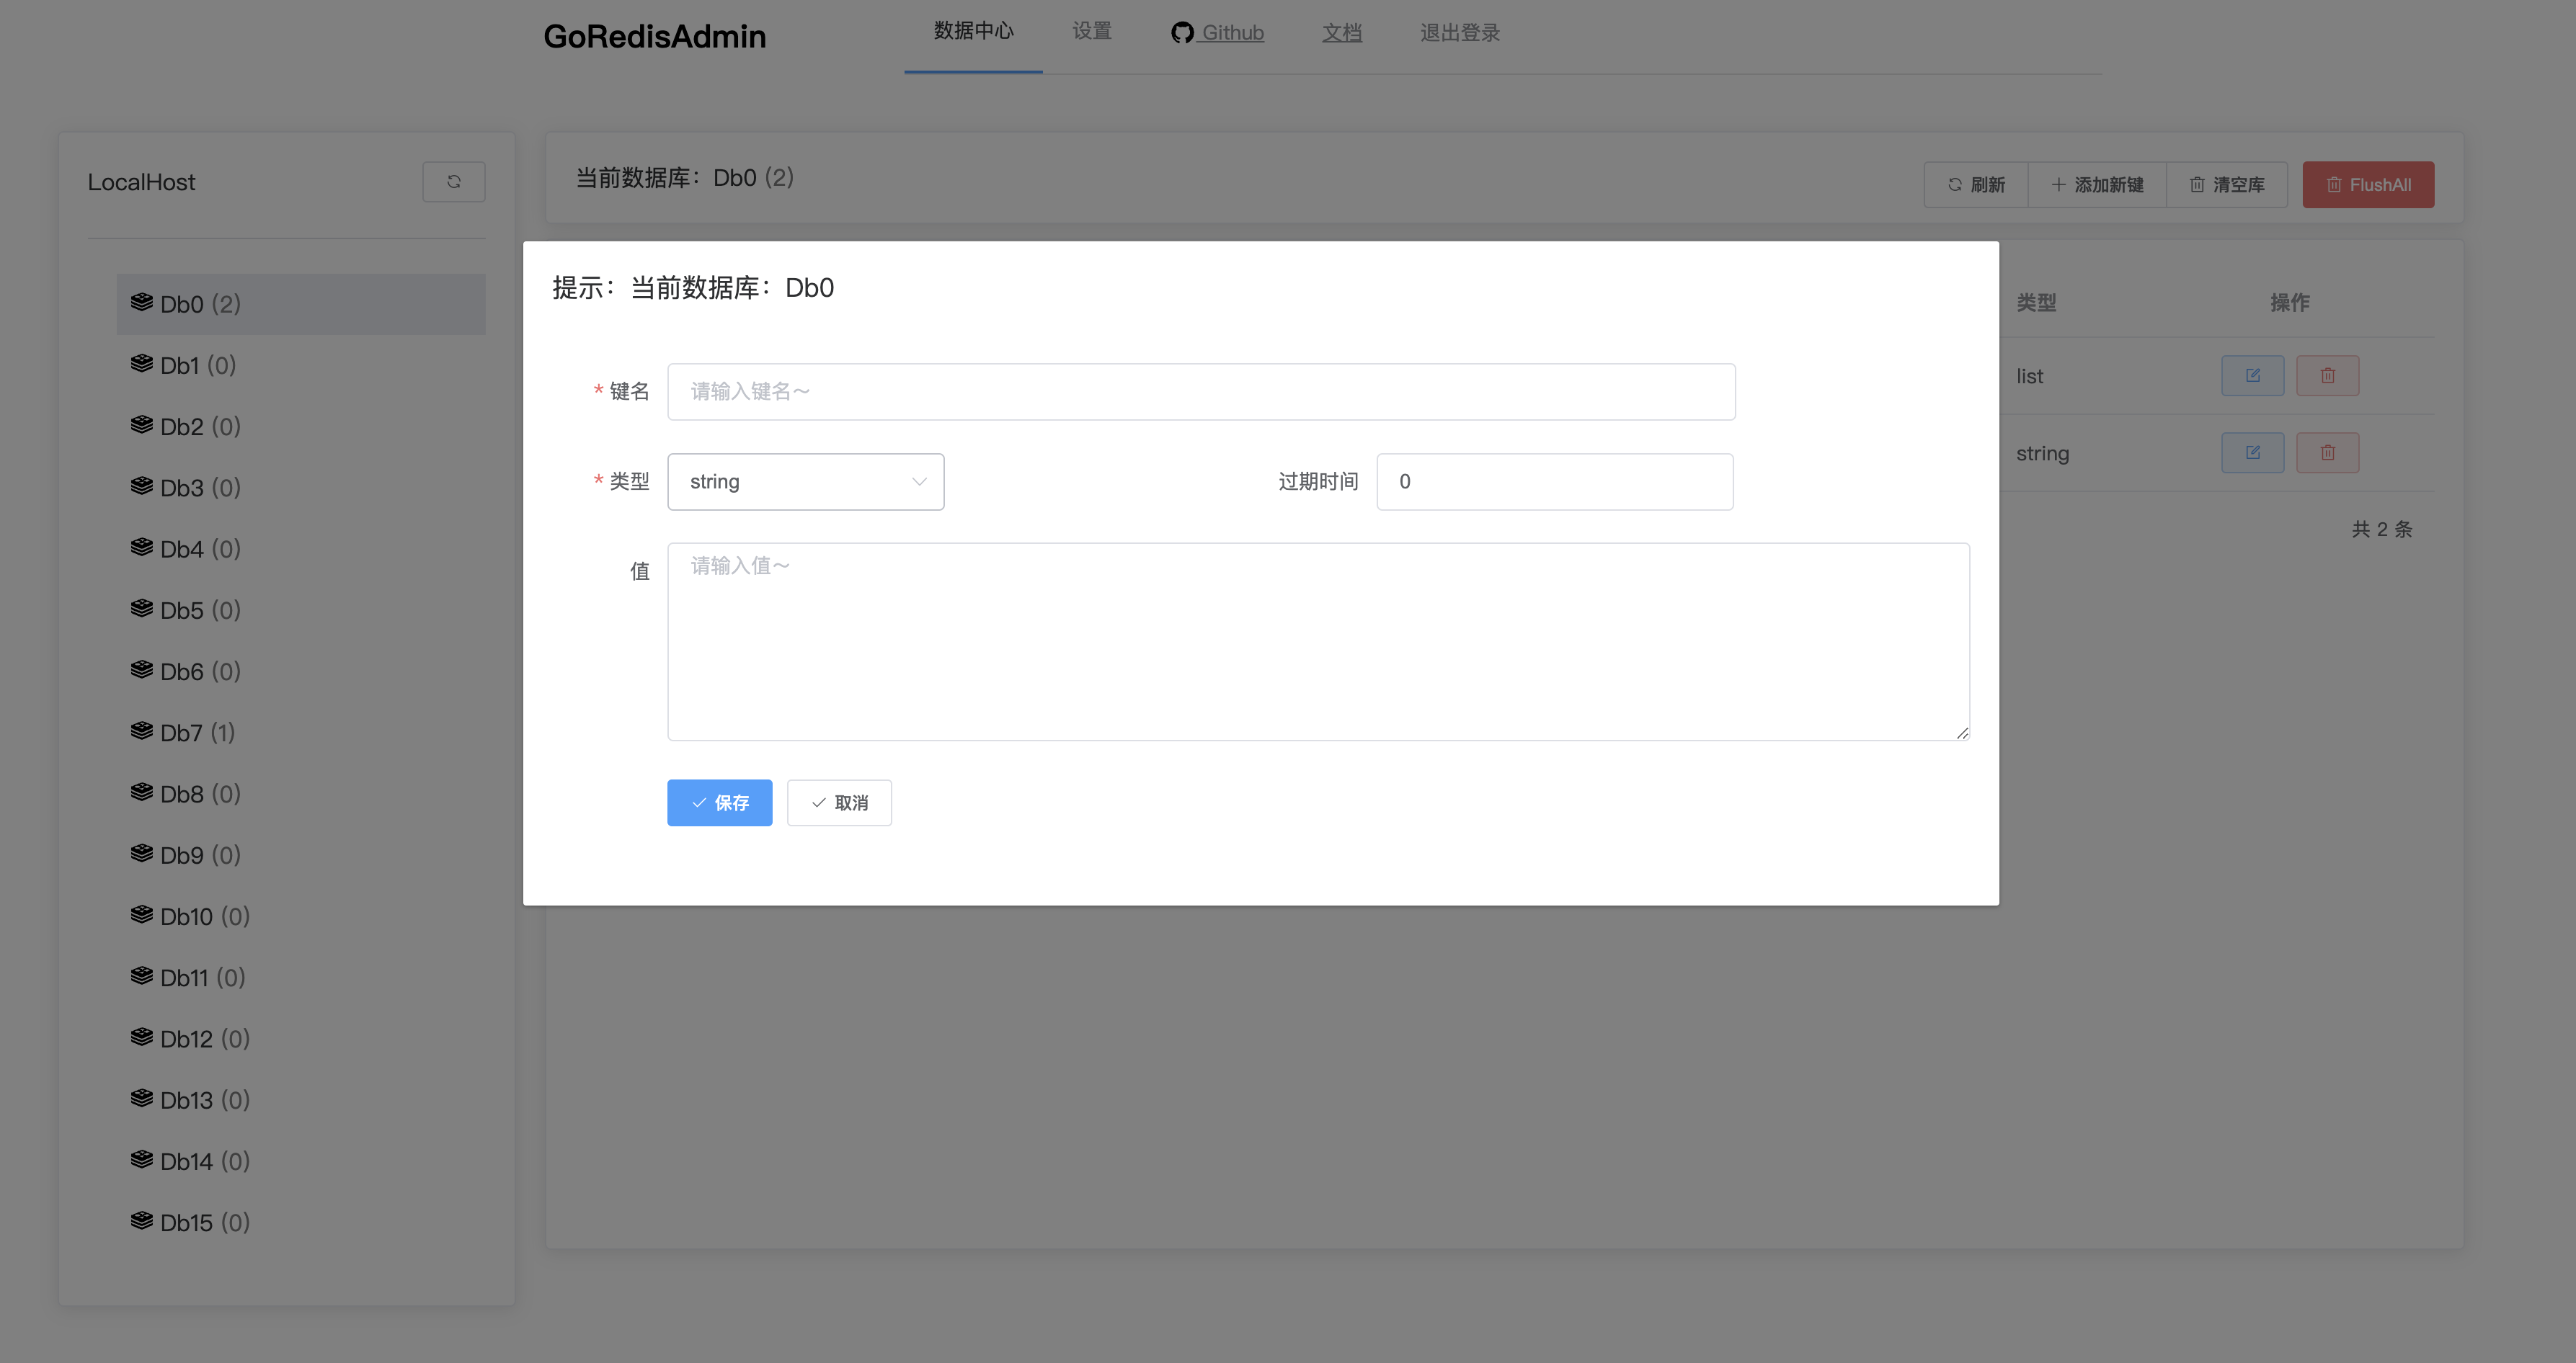Click the 添加新键 button
The image size is (2576, 1363).
click(2097, 185)
